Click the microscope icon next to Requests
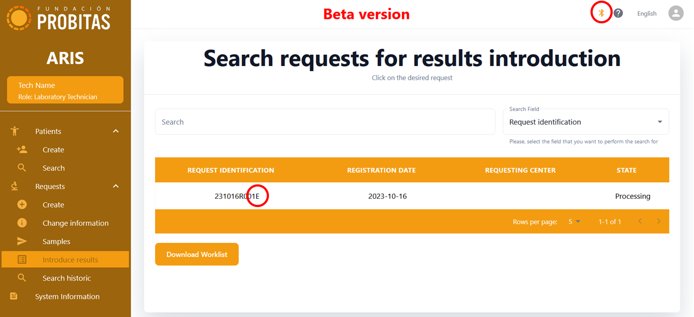The width and height of the screenshot is (694, 317). 14,186
